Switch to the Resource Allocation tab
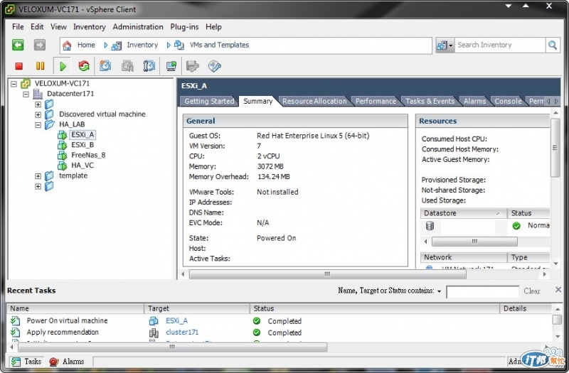The height and width of the screenshot is (373, 569). click(x=314, y=101)
